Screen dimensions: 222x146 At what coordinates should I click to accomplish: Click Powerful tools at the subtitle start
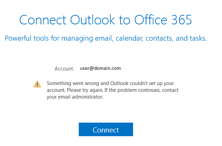coord(27,38)
